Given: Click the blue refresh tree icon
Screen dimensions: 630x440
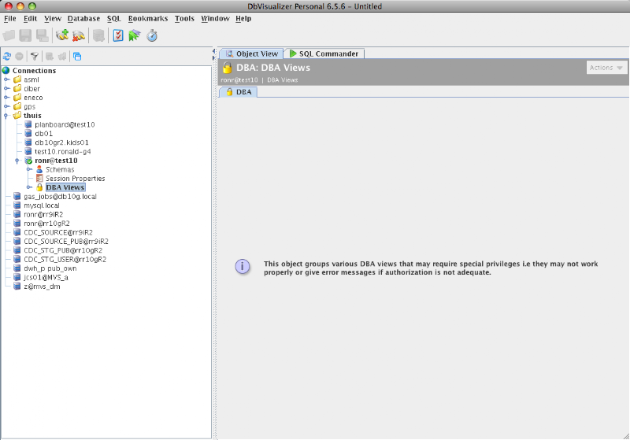Looking at the screenshot, I should coord(7,56).
